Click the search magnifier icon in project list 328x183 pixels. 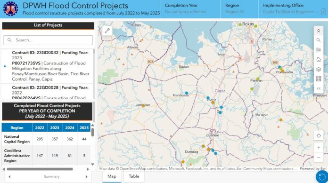9,40
